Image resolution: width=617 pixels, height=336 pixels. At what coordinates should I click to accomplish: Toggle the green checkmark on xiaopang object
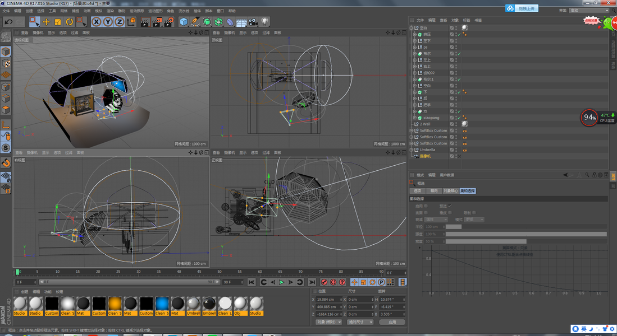(x=459, y=118)
